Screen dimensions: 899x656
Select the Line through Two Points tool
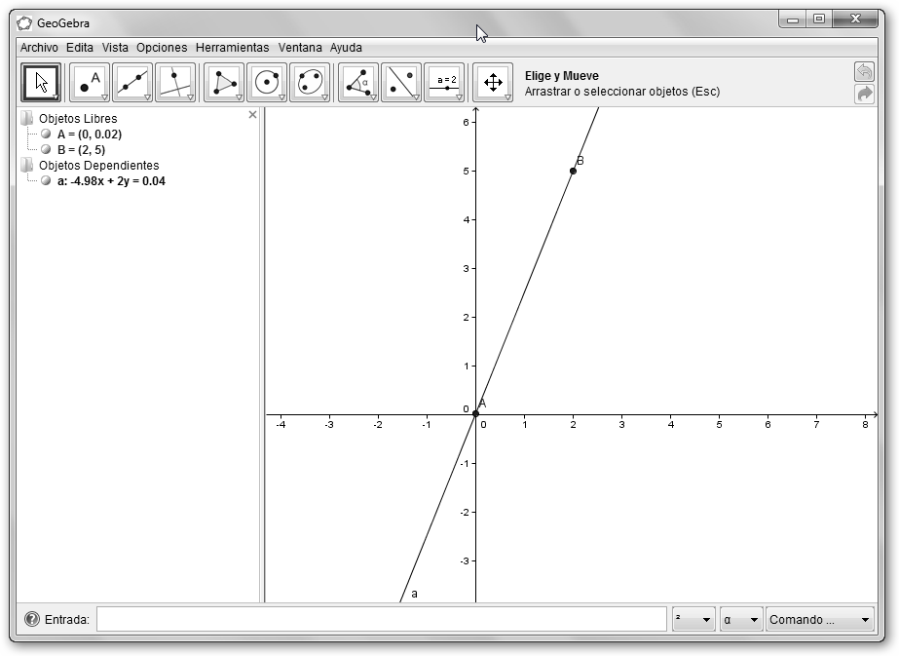[x=132, y=83]
